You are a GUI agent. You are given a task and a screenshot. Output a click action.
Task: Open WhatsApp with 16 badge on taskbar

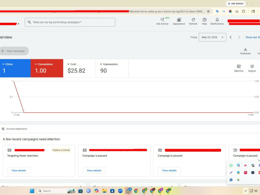(x=128, y=191)
